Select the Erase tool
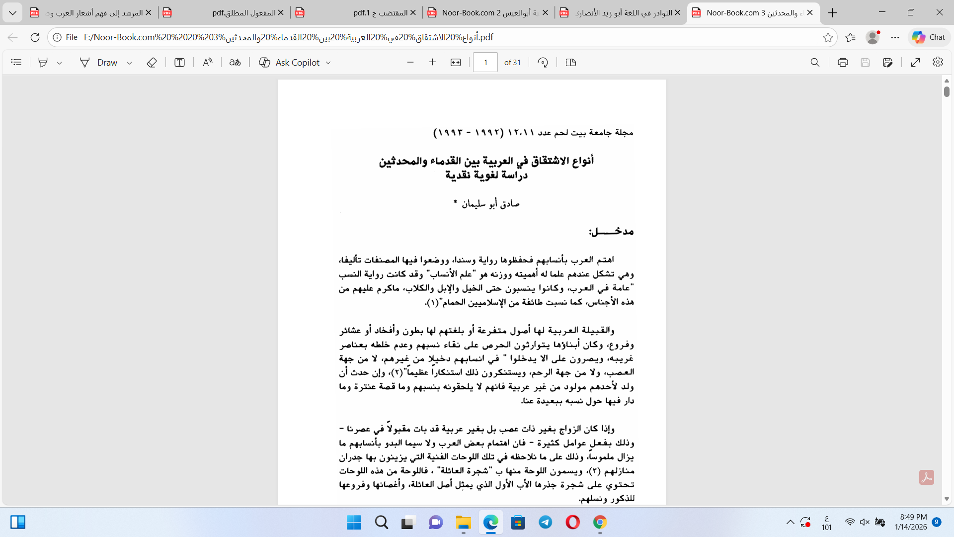 [x=152, y=63]
